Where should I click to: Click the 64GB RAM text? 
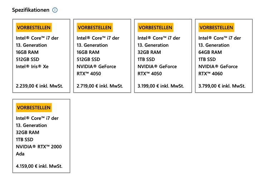coord(210,52)
